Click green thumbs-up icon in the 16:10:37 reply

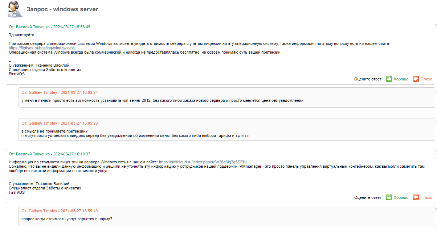(x=389, y=197)
